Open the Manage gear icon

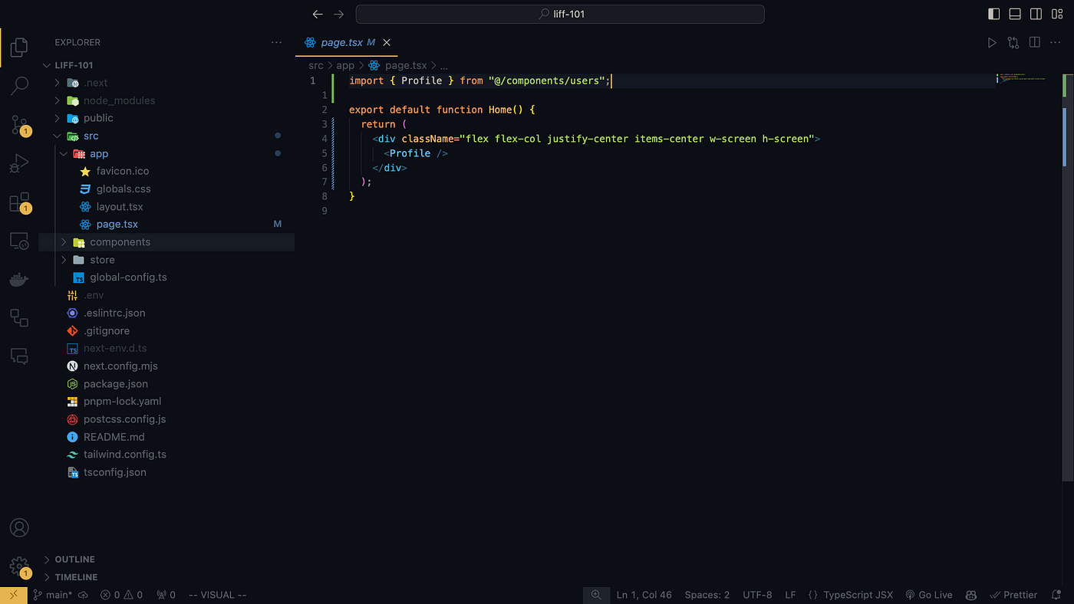coord(19,567)
